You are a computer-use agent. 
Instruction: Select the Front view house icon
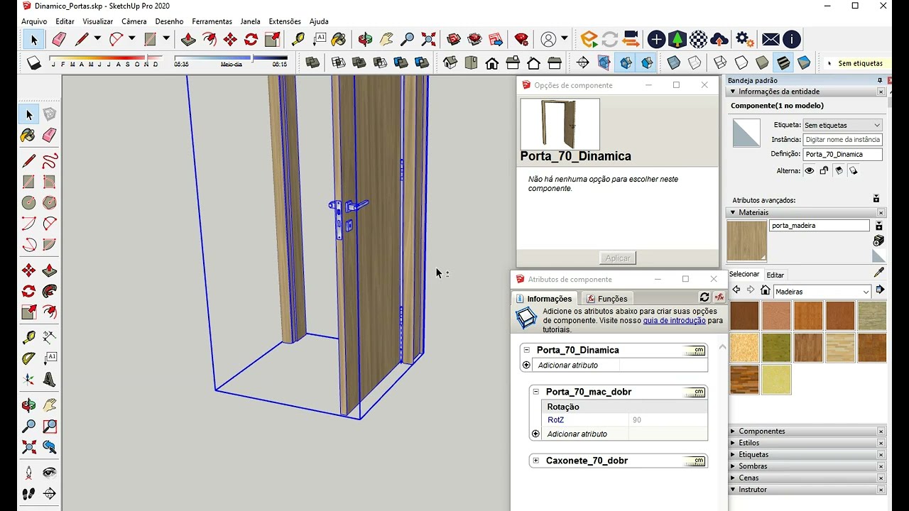pyautogui.click(x=491, y=63)
